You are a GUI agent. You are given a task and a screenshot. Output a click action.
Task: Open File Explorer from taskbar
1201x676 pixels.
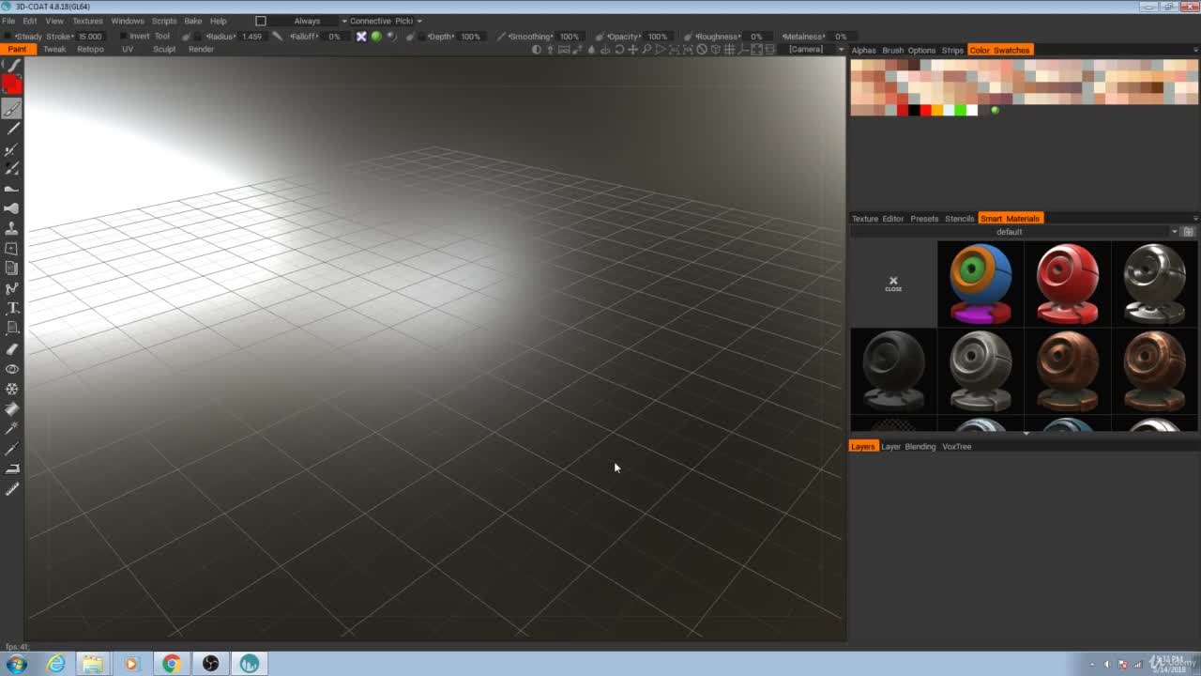tap(92, 664)
